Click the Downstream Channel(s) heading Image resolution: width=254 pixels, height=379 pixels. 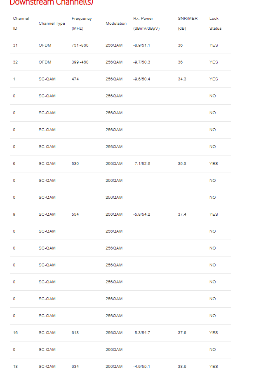coord(52,2)
